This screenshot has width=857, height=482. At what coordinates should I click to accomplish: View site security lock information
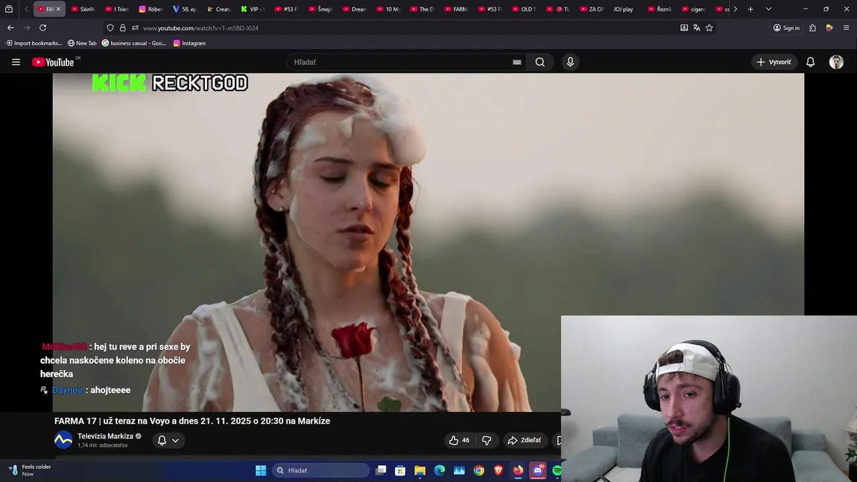click(123, 27)
